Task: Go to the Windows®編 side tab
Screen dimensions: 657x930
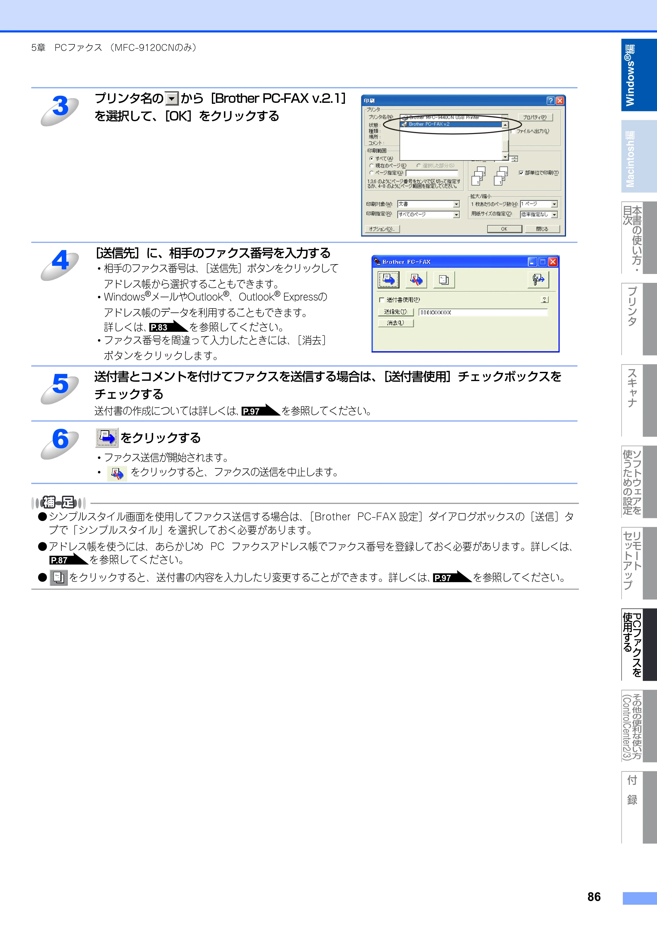Action: (x=639, y=75)
